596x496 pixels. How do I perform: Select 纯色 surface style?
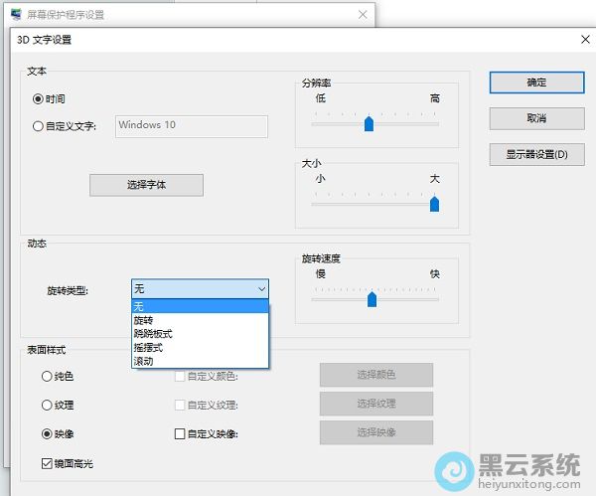pos(47,376)
